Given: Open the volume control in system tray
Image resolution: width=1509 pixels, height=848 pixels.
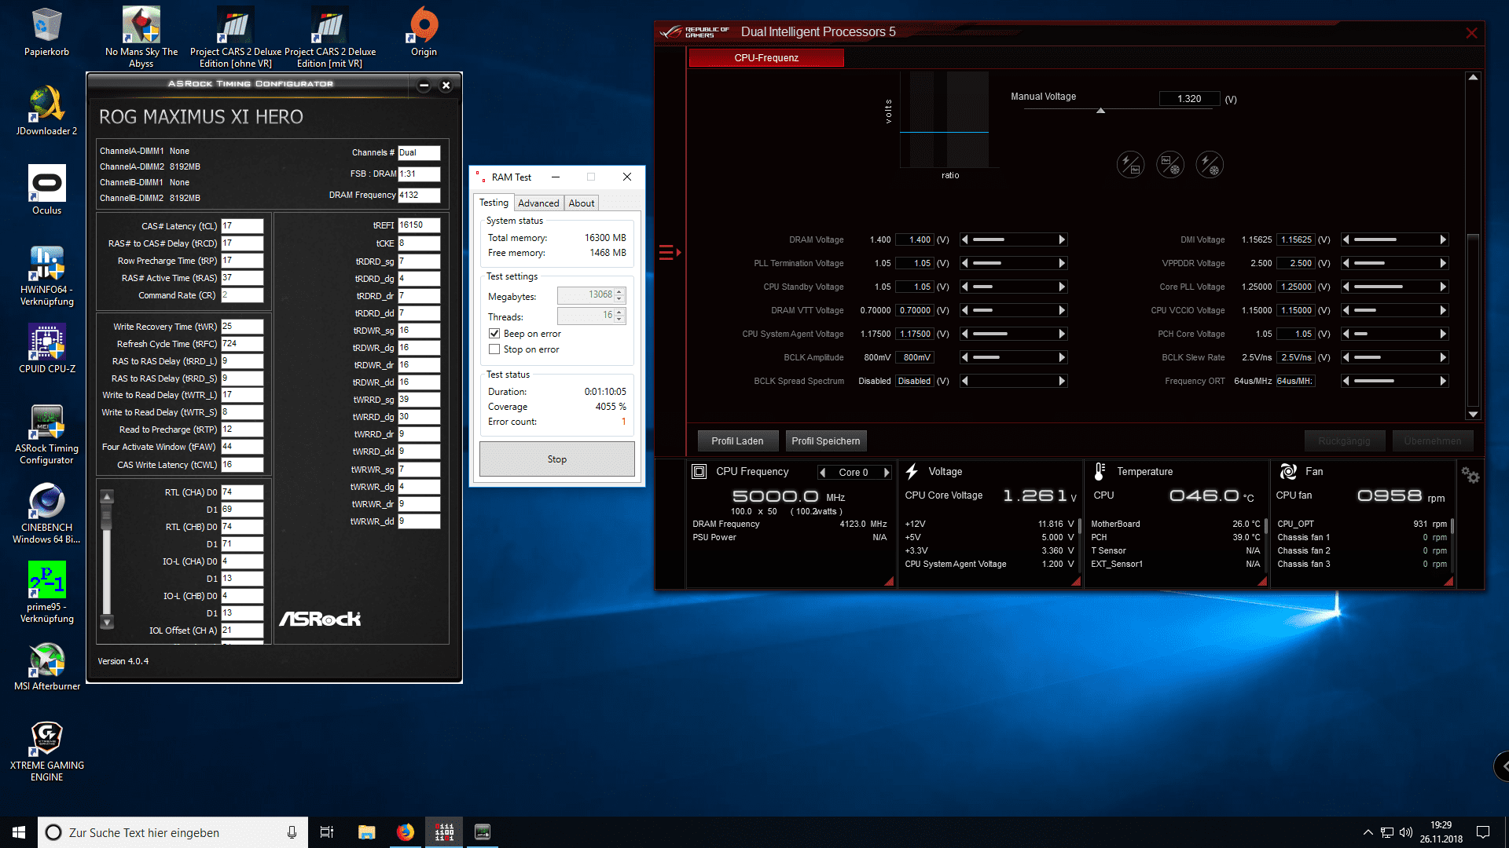Looking at the screenshot, I should tap(1406, 832).
